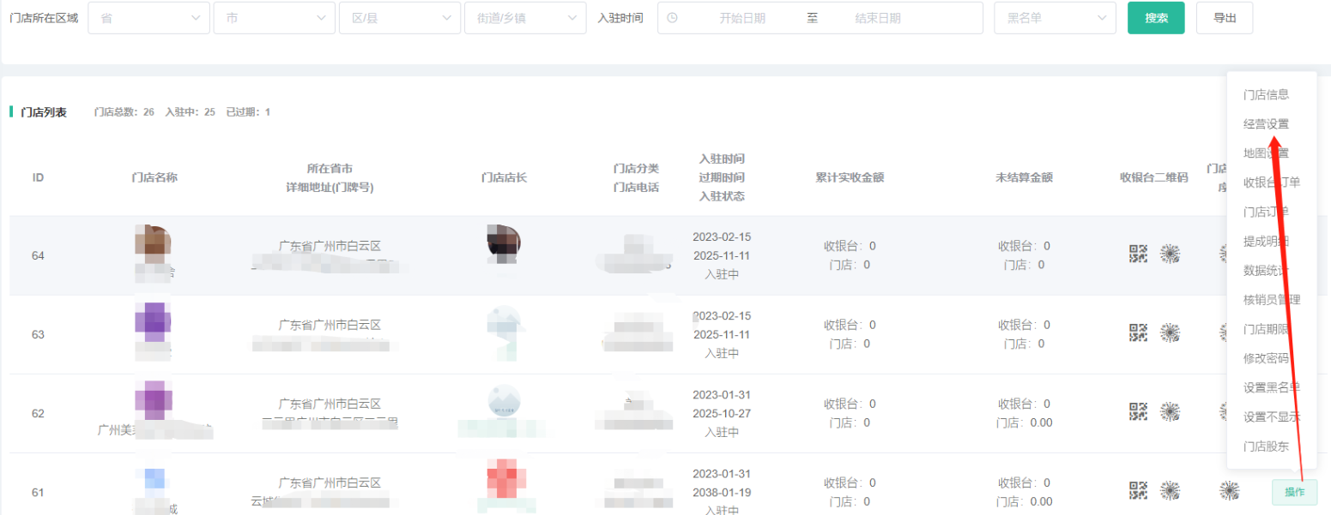Open the 街道/乡镇 street dropdown
This screenshot has width=1331, height=515.
(524, 18)
